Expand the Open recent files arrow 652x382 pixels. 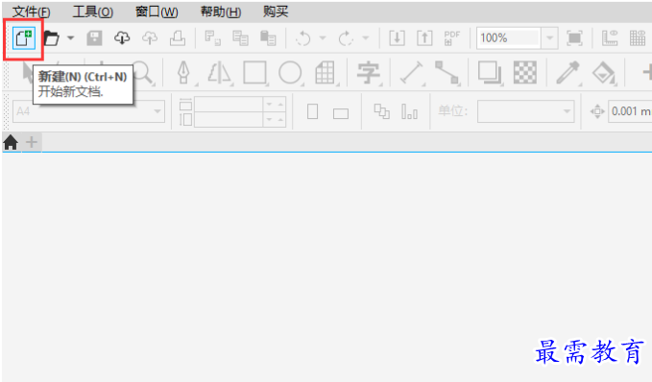point(71,38)
